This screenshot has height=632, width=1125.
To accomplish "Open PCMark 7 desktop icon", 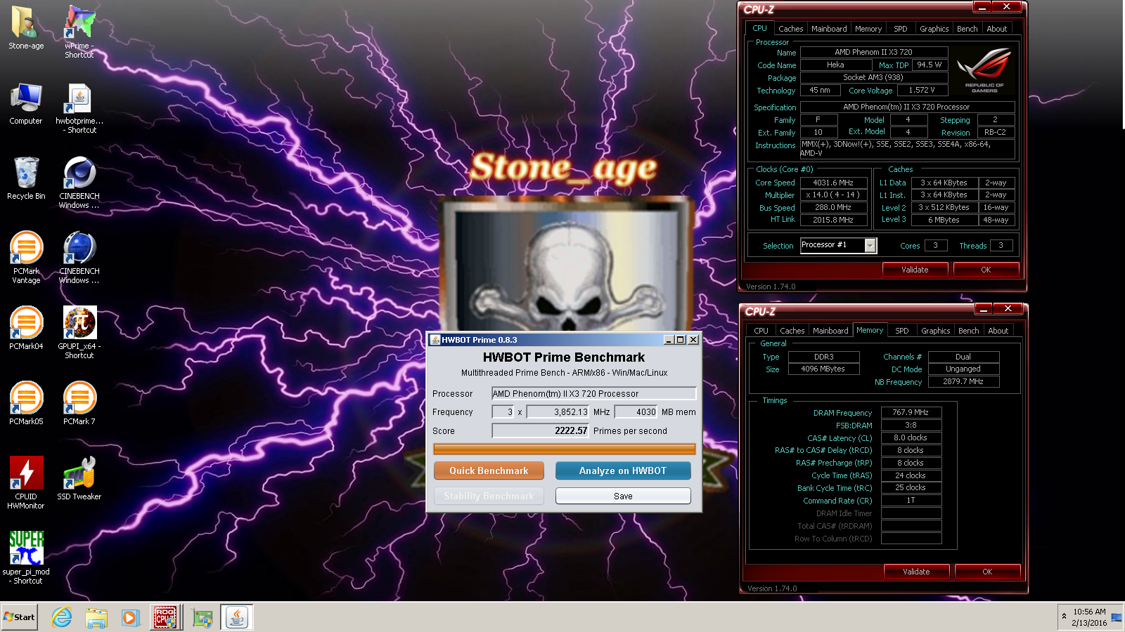I will pyautogui.click(x=79, y=403).
